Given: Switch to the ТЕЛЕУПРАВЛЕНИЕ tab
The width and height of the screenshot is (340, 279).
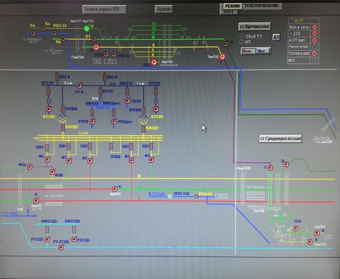Looking at the screenshot, I should coord(262,6).
